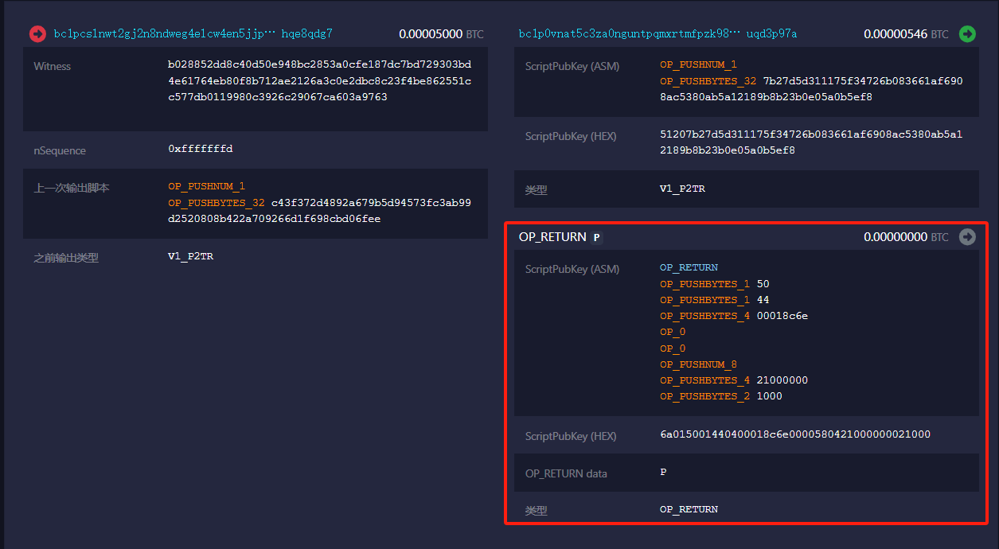This screenshot has width=999, height=549.
Task: Click the OP_RETURN output header title
Action: 552,237
